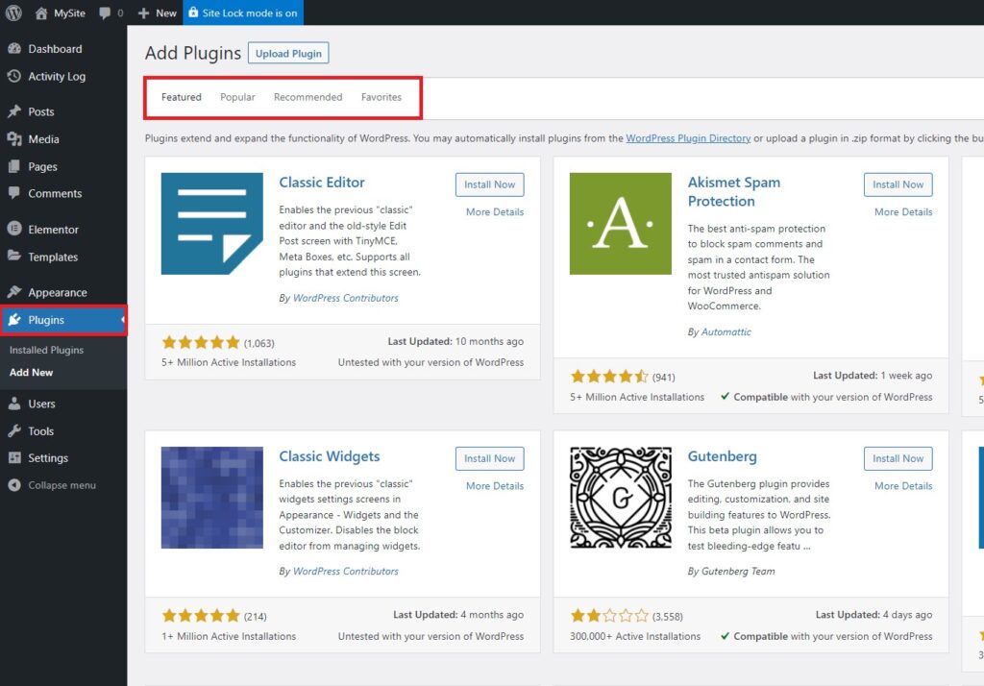984x686 pixels.
Task: Click the Tools wrench icon
Action: 14,430
